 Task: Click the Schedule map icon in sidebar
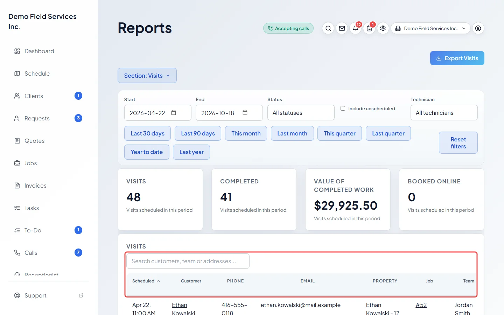(x=17, y=73)
